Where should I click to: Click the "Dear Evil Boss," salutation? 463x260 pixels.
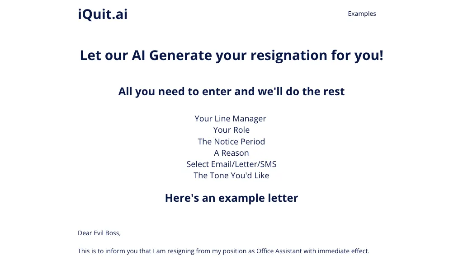pos(99,233)
